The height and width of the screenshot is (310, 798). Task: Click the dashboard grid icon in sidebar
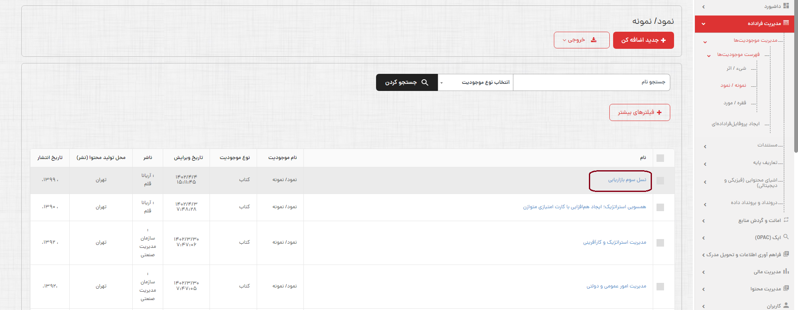coord(786,6)
